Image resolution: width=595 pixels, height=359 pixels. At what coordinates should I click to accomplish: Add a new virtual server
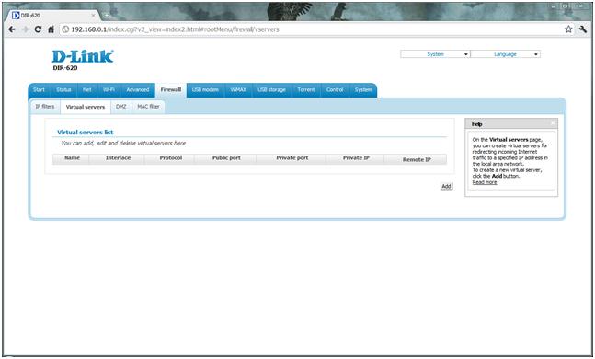447,186
